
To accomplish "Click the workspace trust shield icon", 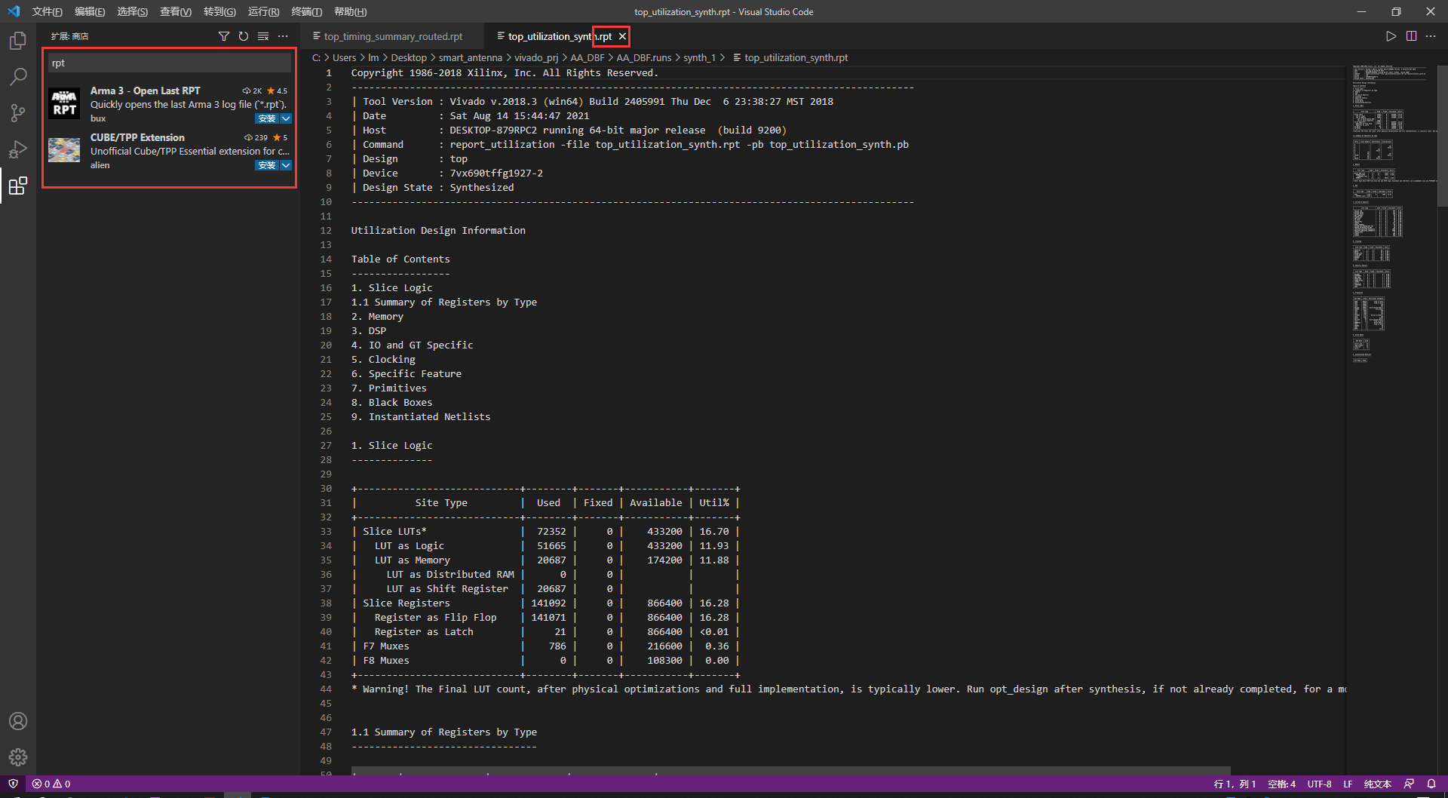I will [13, 784].
